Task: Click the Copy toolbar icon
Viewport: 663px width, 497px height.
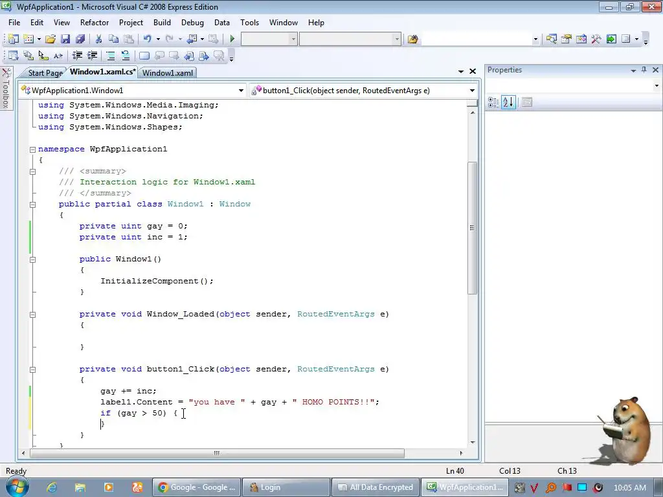Action: tap(113, 39)
